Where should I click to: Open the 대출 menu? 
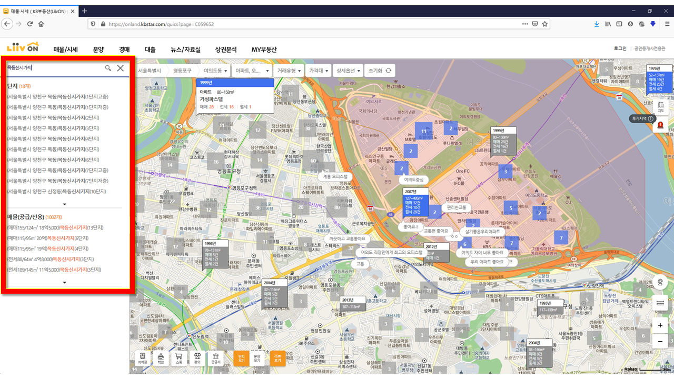(150, 49)
